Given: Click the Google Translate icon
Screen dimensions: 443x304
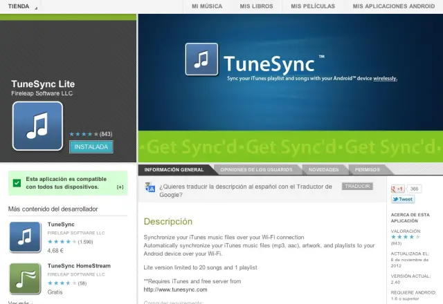Looking at the screenshot, I should click(x=150, y=188).
